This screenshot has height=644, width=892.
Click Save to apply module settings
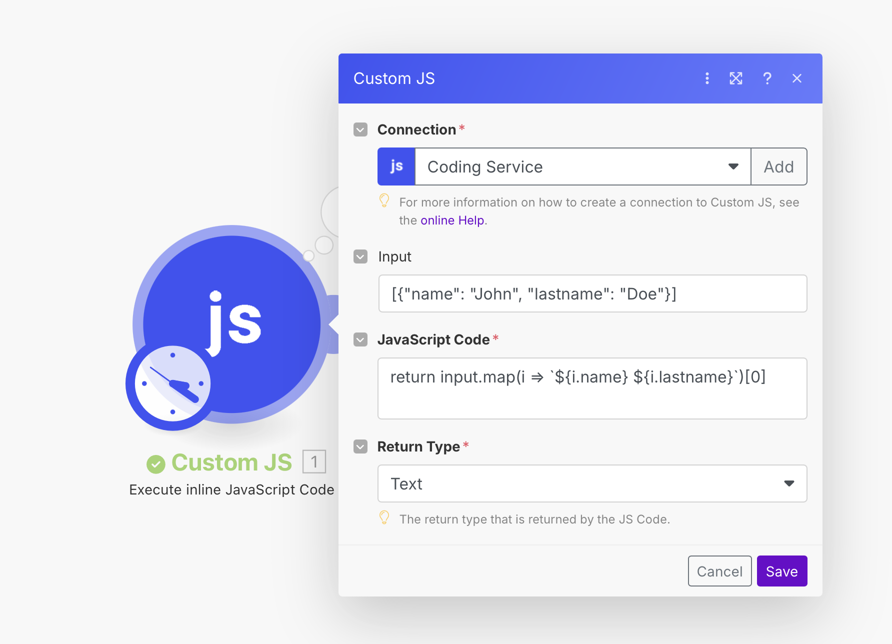coord(781,571)
